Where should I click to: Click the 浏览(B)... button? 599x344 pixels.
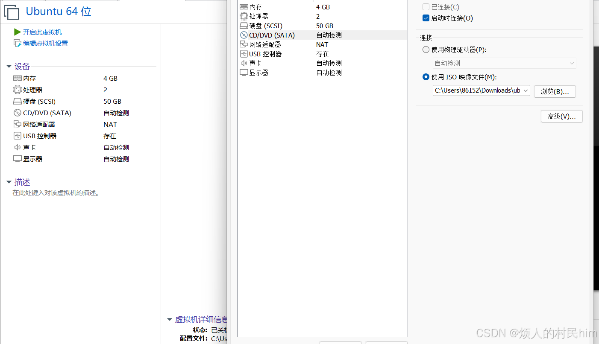coord(555,91)
